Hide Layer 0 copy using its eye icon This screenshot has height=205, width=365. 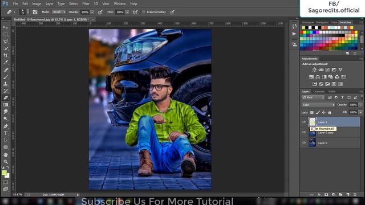304,132
